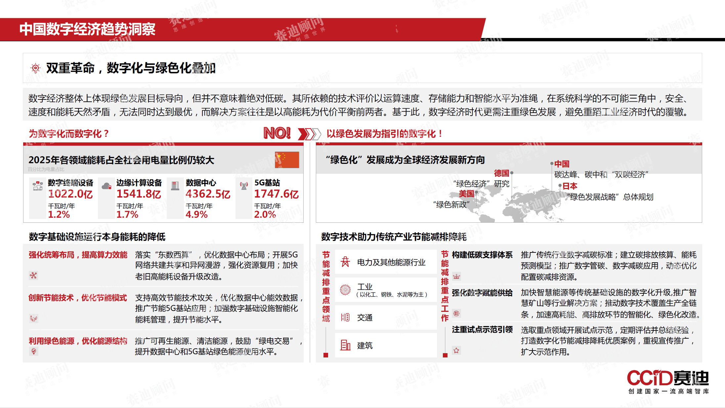
Task: Click the label 数字终端设备
Action: point(70,183)
